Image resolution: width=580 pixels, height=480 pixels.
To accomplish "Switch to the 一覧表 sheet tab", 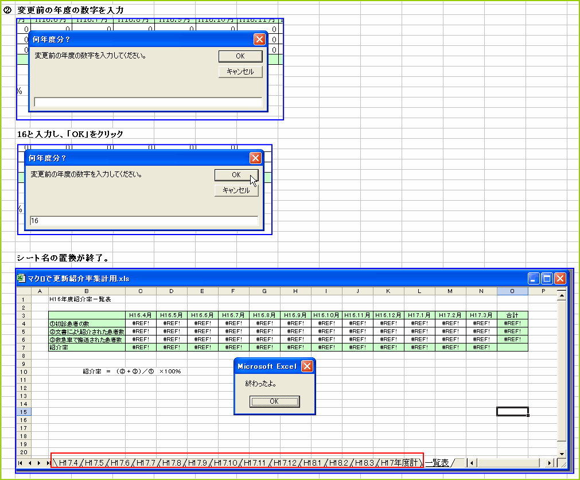I will pos(438,463).
